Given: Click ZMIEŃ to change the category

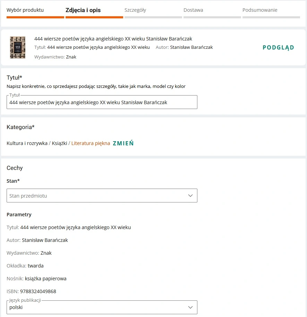Looking at the screenshot, I should pos(123,143).
